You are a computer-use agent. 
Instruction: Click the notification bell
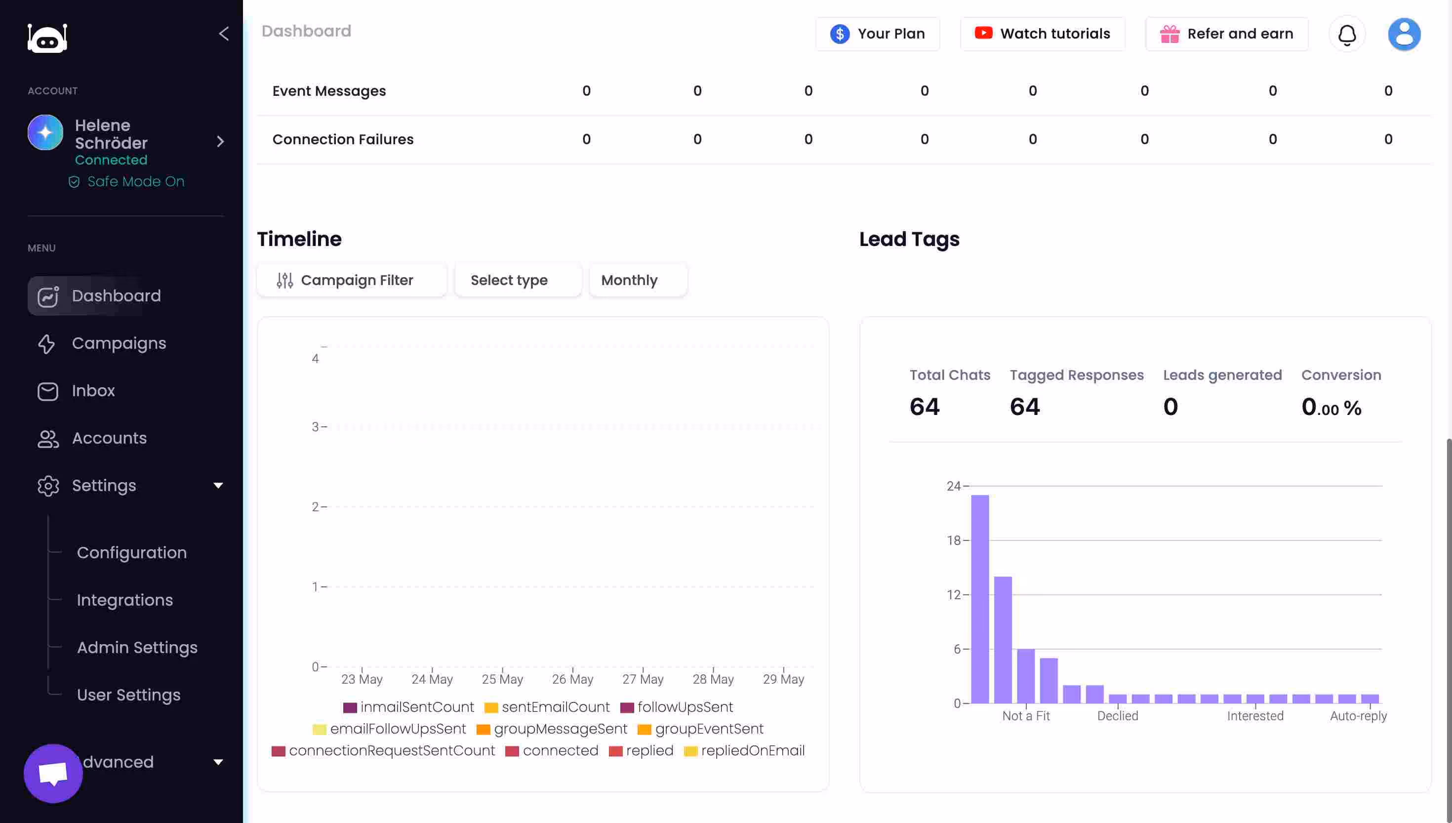point(1347,34)
